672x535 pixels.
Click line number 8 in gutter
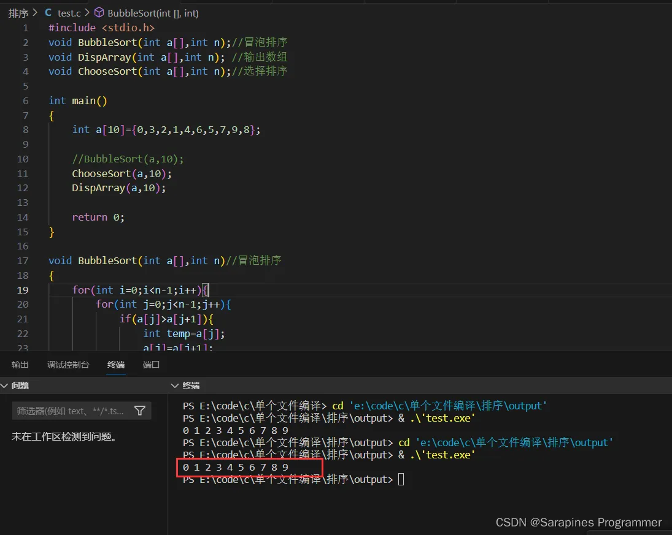(26, 130)
